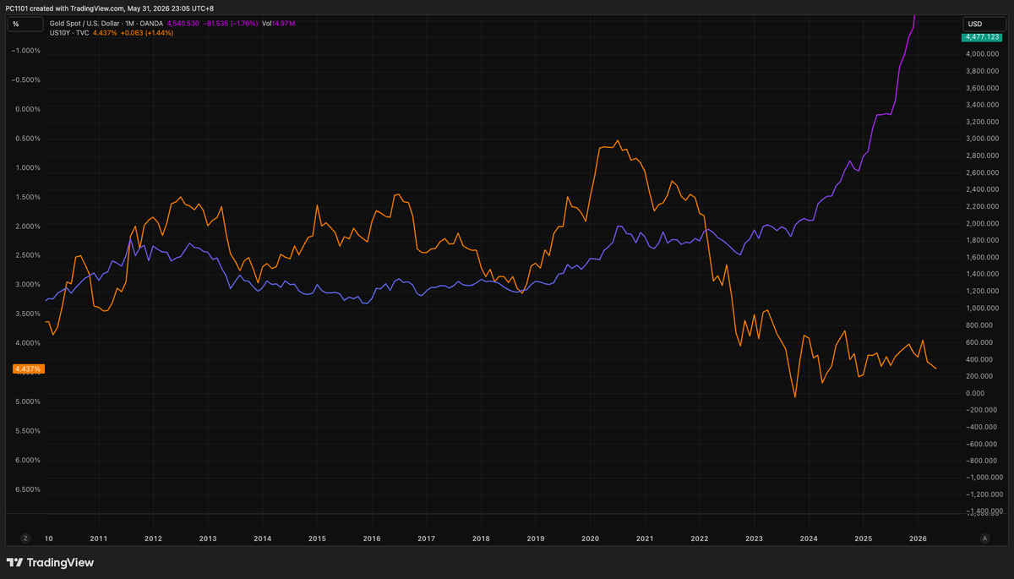Screen dimensions: 1014x579
Task: Click gold price value 4,540.530 in legend
Action: pyautogui.click(x=183, y=24)
